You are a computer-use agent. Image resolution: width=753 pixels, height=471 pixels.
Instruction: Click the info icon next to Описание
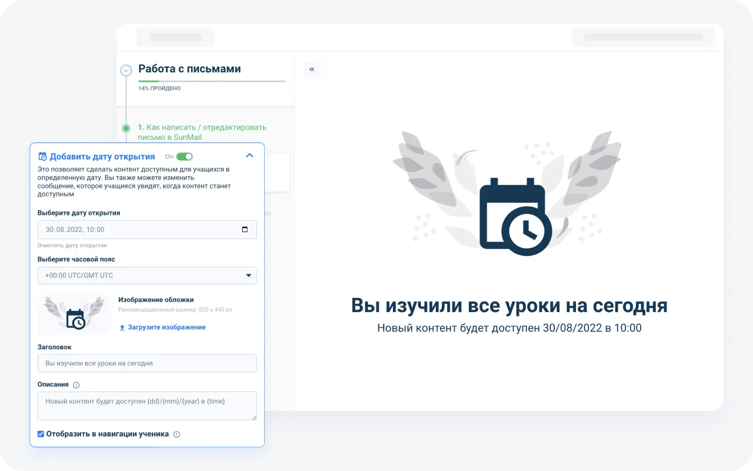point(76,385)
